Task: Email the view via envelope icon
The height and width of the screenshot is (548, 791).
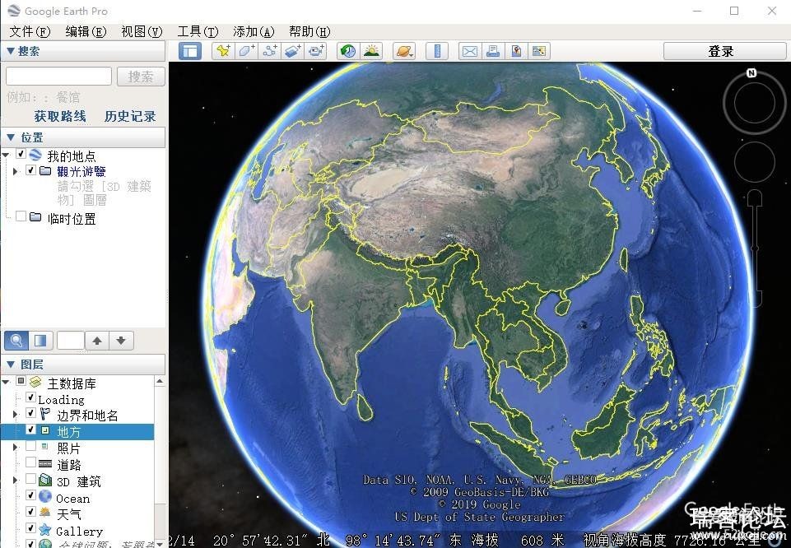Action: (470, 51)
